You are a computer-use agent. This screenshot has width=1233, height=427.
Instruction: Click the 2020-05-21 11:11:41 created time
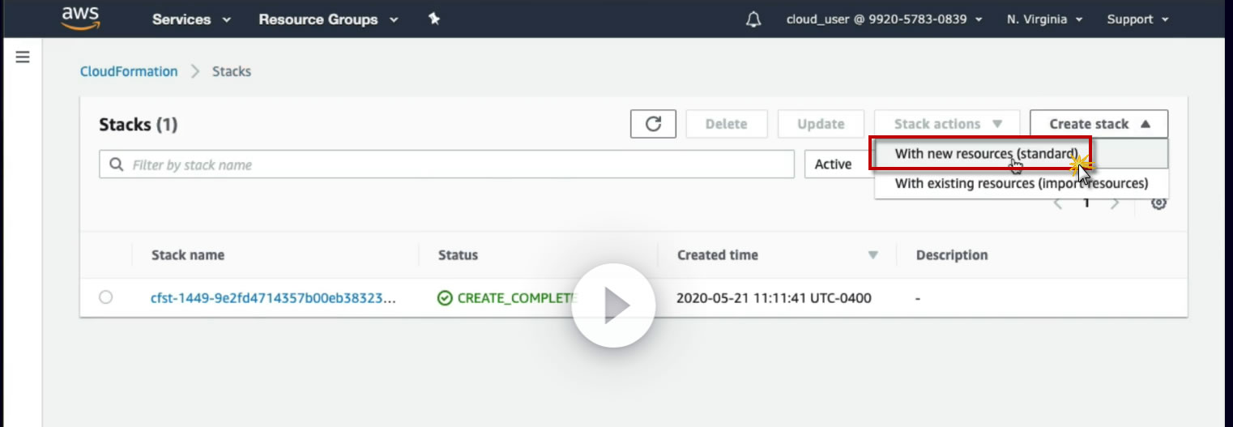click(x=774, y=297)
